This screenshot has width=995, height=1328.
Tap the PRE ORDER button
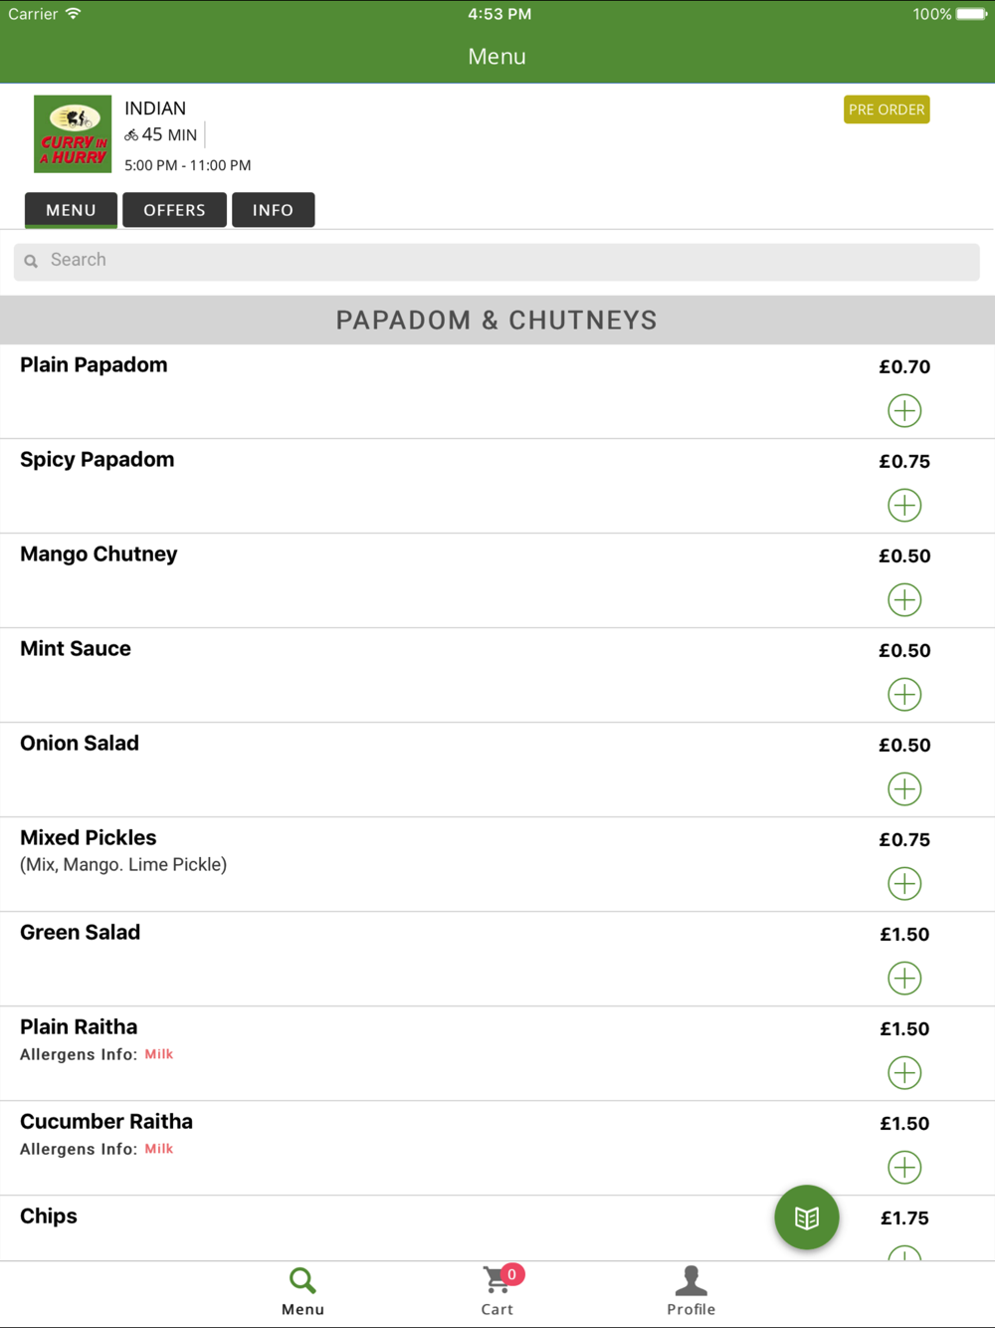pyautogui.click(x=887, y=110)
